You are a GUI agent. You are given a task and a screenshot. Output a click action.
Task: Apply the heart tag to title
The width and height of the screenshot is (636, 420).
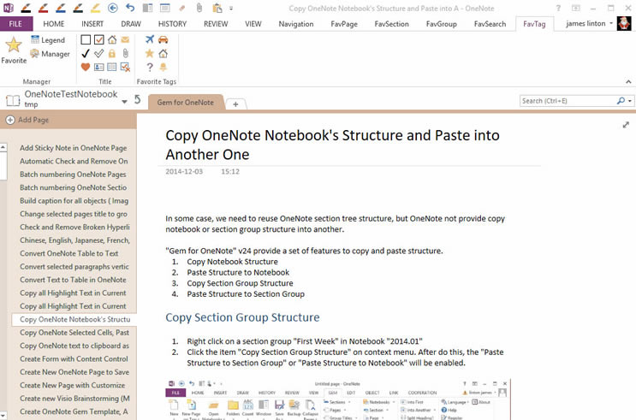(86, 67)
